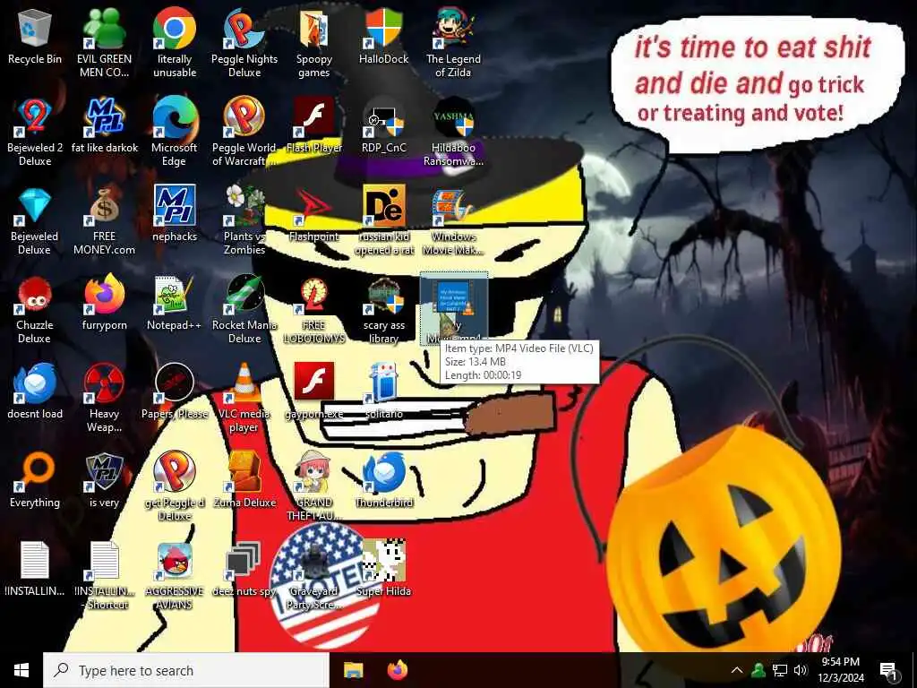
Task: Click the Type here to search box
Action: (x=186, y=670)
